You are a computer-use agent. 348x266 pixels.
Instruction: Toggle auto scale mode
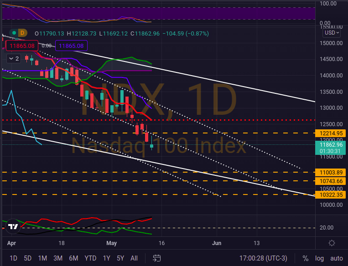point(337,258)
